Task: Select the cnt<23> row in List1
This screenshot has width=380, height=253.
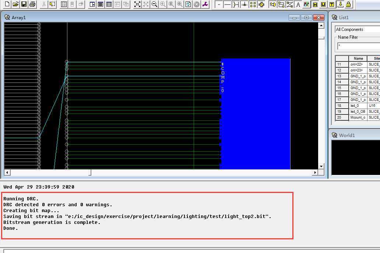Action: [358, 70]
